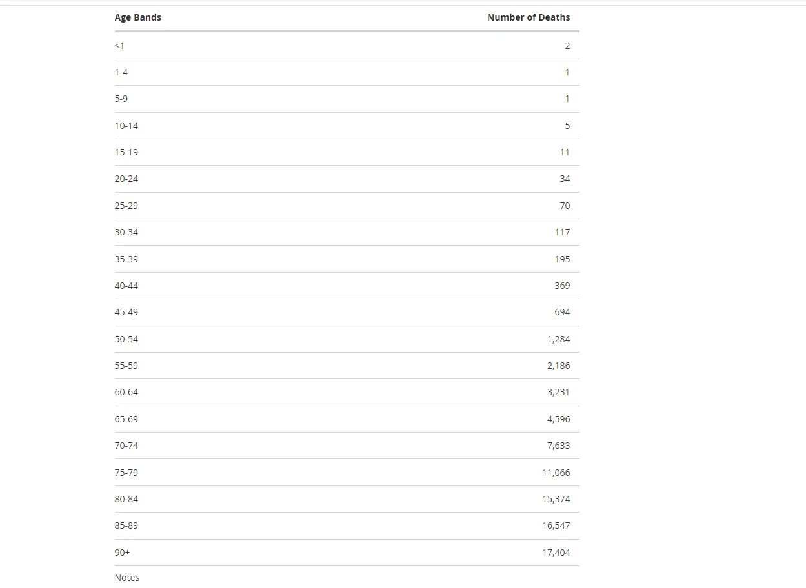Select the 75-79 age band label
The height and width of the screenshot is (588, 806).
point(126,473)
